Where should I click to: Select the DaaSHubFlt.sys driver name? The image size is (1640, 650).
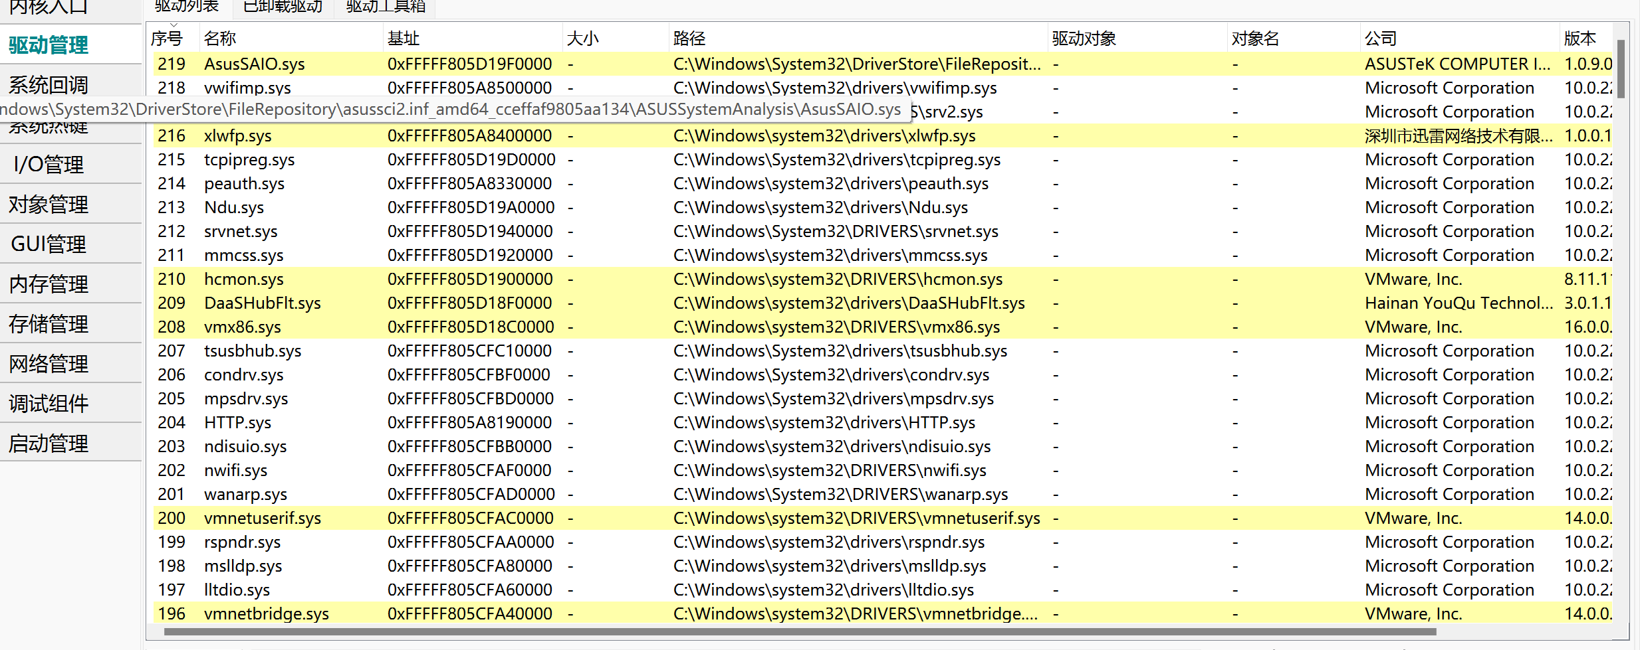pyautogui.click(x=263, y=303)
